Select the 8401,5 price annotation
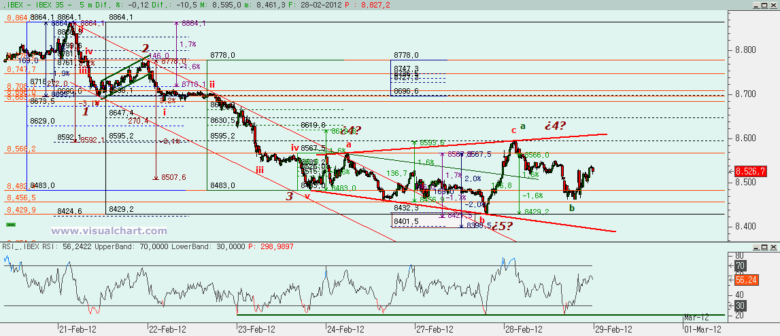 tap(406, 221)
